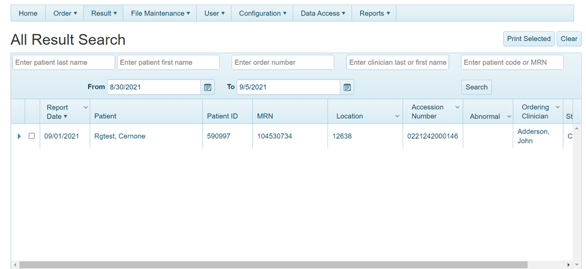The image size is (586, 269).
Task: Click the order number input field
Action: click(x=282, y=62)
